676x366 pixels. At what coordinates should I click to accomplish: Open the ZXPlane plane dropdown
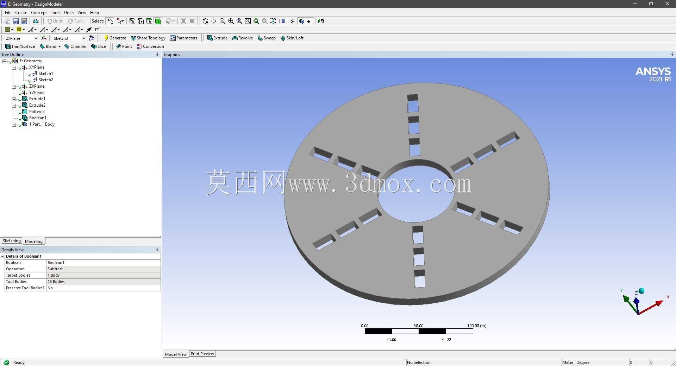pyautogui.click(x=36, y=38)
